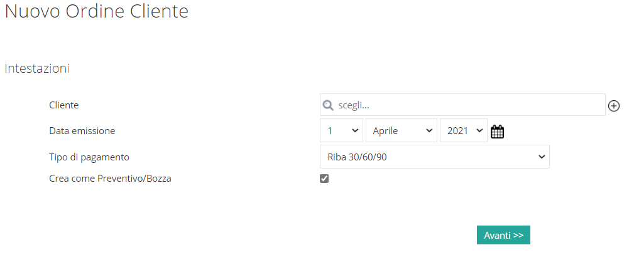Click the Crea come Preventivo/Bozza label text

point(110,179)
